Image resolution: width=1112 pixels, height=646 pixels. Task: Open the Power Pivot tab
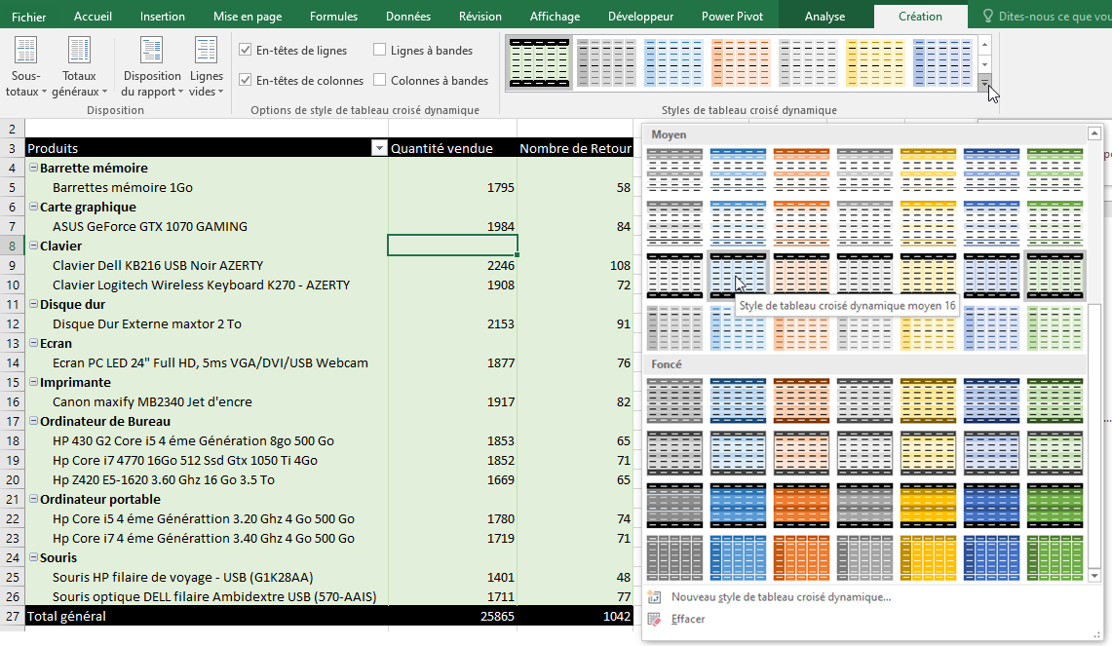click(732, 17)
